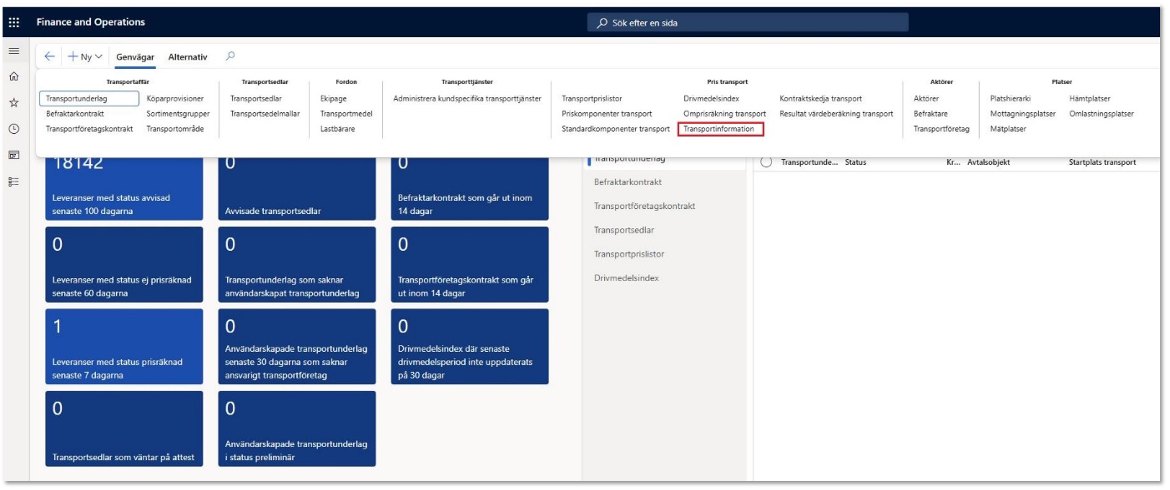Screen dimensions: 1170x490
Task: Open Transportmedel
Action: point(346,113)
